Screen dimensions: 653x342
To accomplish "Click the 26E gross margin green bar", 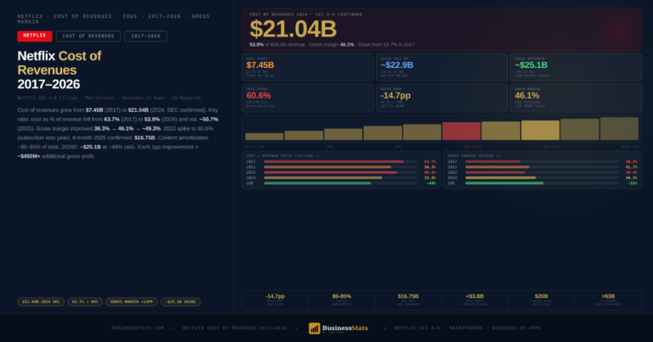I will (x=504, y=183).
